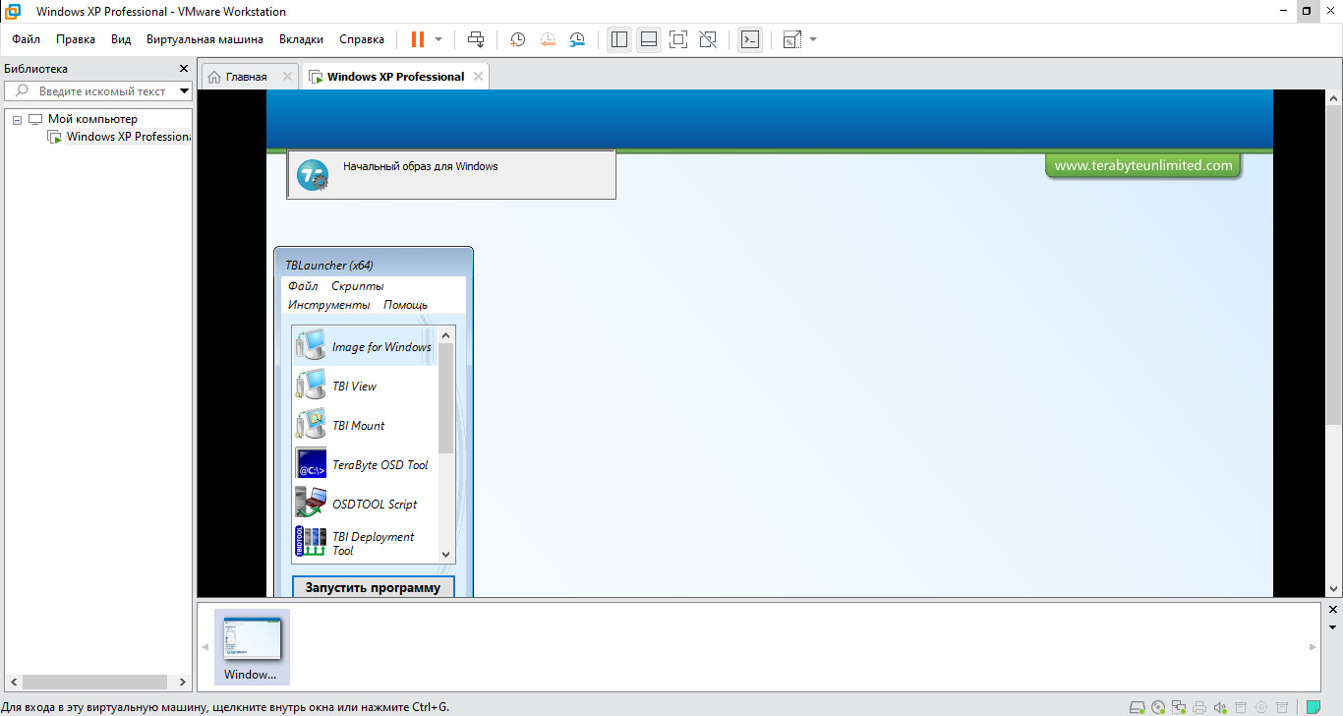The width and height of the screenshot is (1343, 716).
Task: Toggle the console view icon
Action: 749,39
